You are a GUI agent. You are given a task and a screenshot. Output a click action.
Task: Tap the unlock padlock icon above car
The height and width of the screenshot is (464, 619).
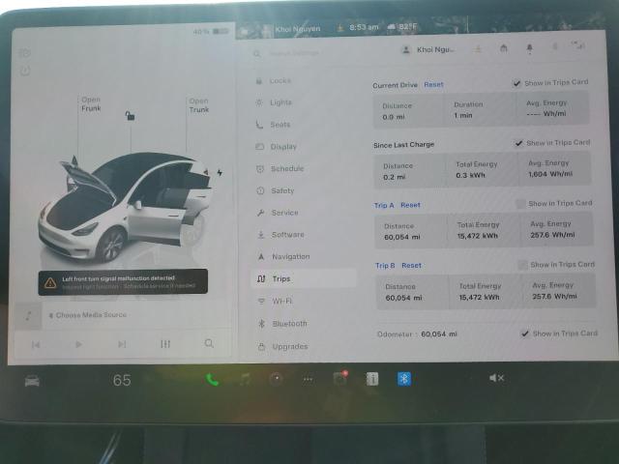(x=130, y=116)
